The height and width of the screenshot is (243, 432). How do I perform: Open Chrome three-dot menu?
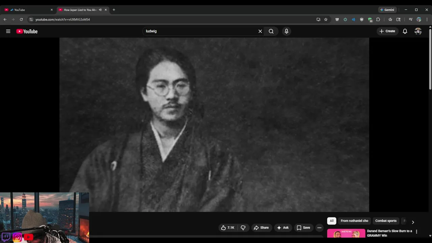(x=427, y=20)
